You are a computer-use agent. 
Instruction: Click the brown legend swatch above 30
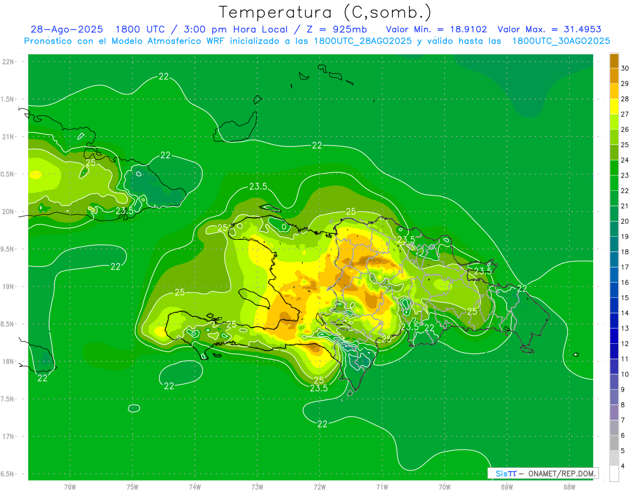614,61
